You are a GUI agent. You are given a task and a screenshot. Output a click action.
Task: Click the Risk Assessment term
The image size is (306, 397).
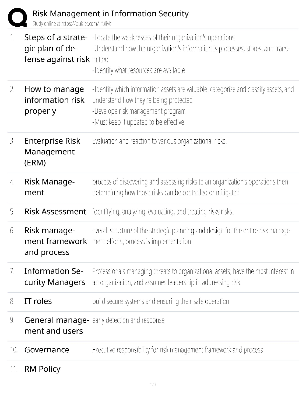55,212
